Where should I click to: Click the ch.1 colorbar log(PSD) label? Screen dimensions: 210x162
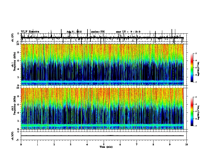click(x=198, y=69)
